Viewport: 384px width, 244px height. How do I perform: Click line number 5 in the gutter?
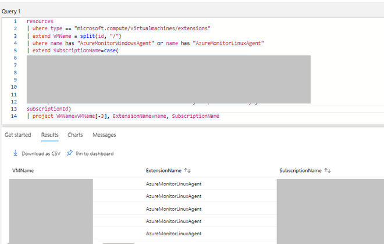click(x=15, y=51)
